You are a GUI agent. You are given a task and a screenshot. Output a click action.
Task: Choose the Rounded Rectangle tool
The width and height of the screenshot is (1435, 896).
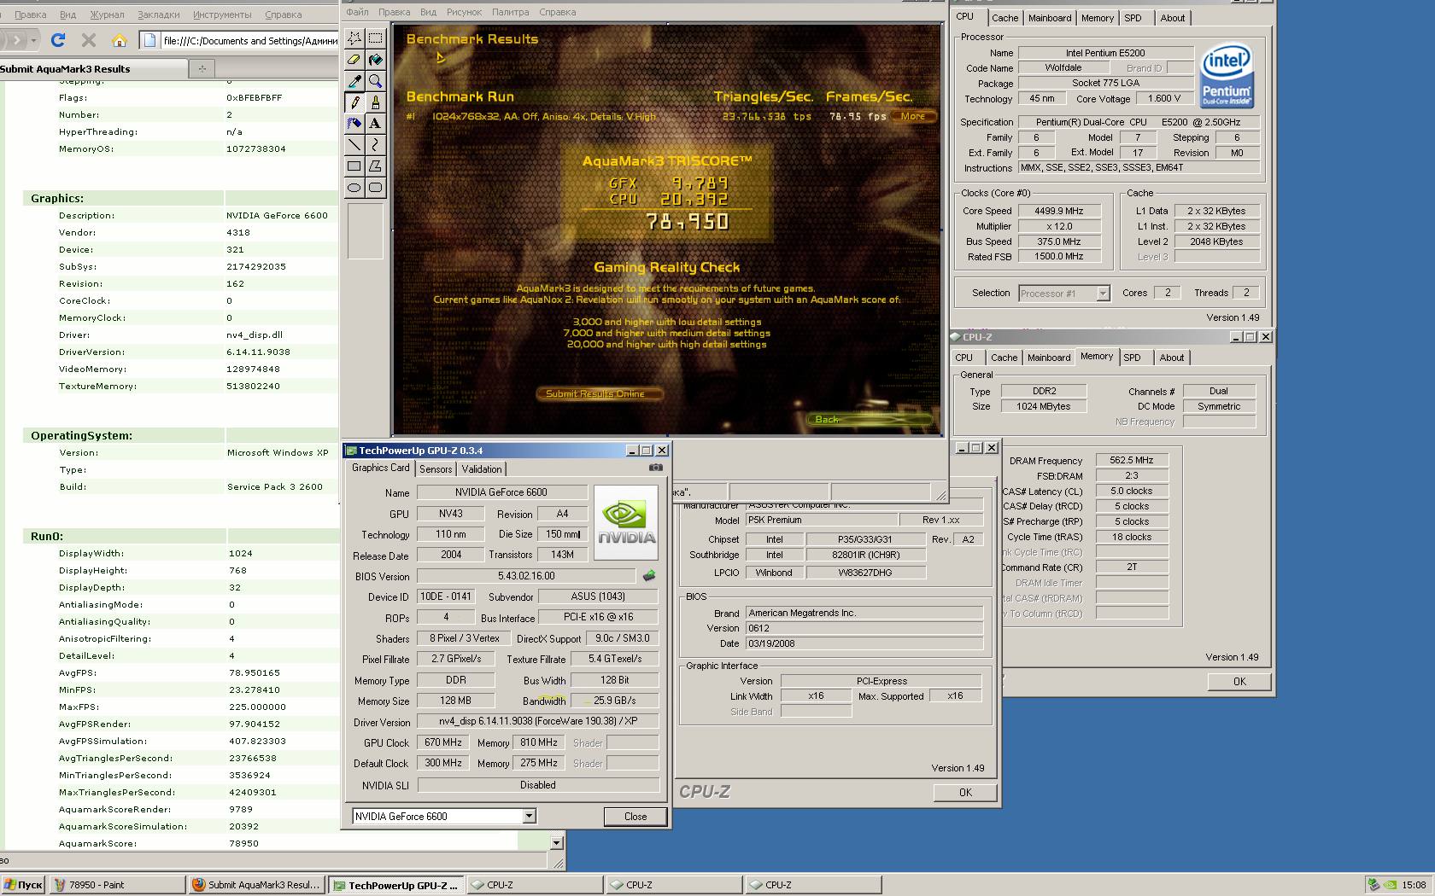(376, 188)
